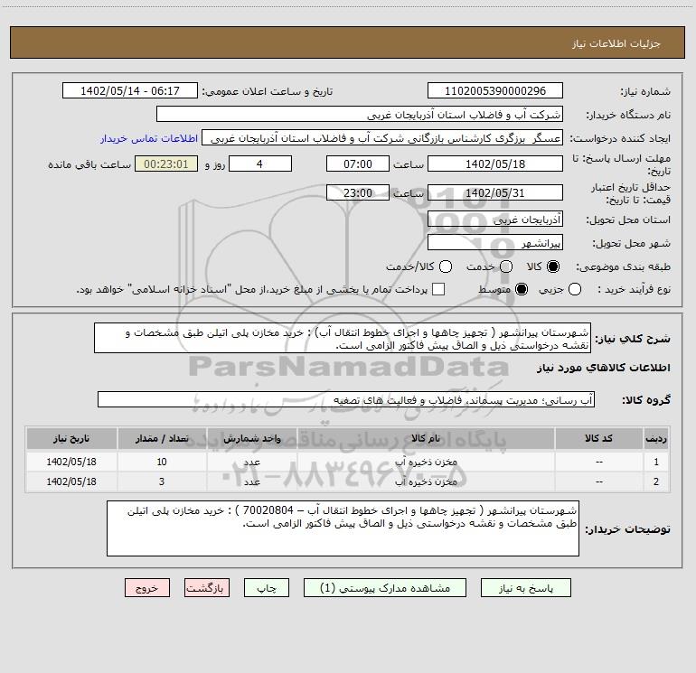696x673 pixels.
Task: Click the توضیحات خریدار text area
Action: click(x=343, y=528)
